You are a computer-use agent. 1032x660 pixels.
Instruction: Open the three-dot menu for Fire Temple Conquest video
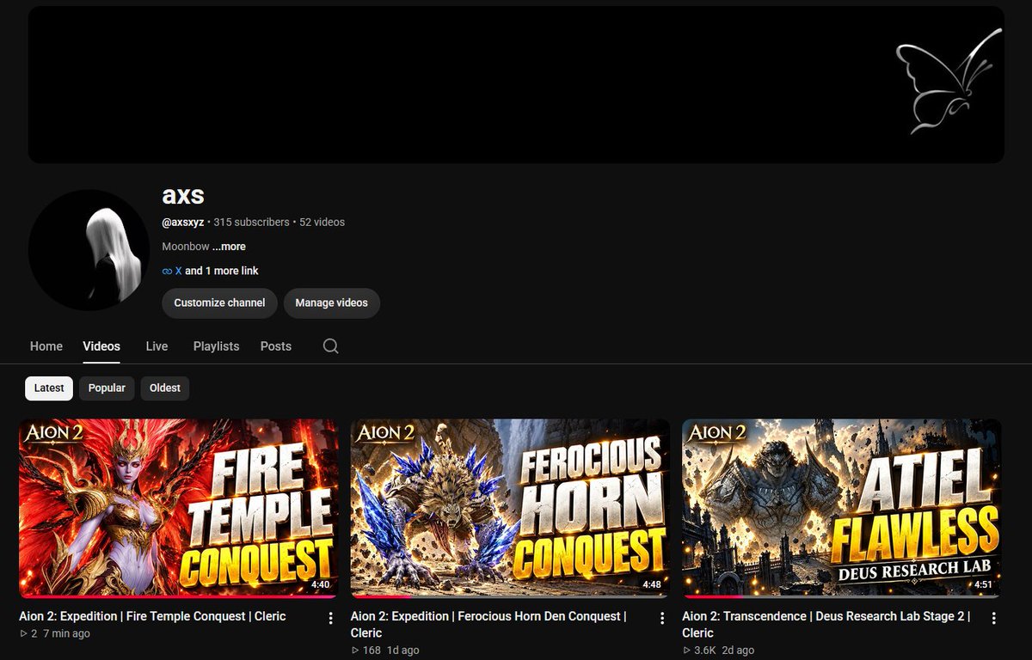pyautogui.click(x=330, y=618)
